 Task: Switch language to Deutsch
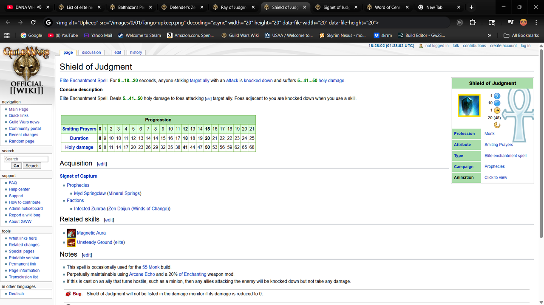tap(16, 294)
